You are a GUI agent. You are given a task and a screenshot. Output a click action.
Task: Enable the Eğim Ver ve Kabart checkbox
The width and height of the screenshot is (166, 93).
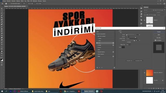tap(97, 36)
